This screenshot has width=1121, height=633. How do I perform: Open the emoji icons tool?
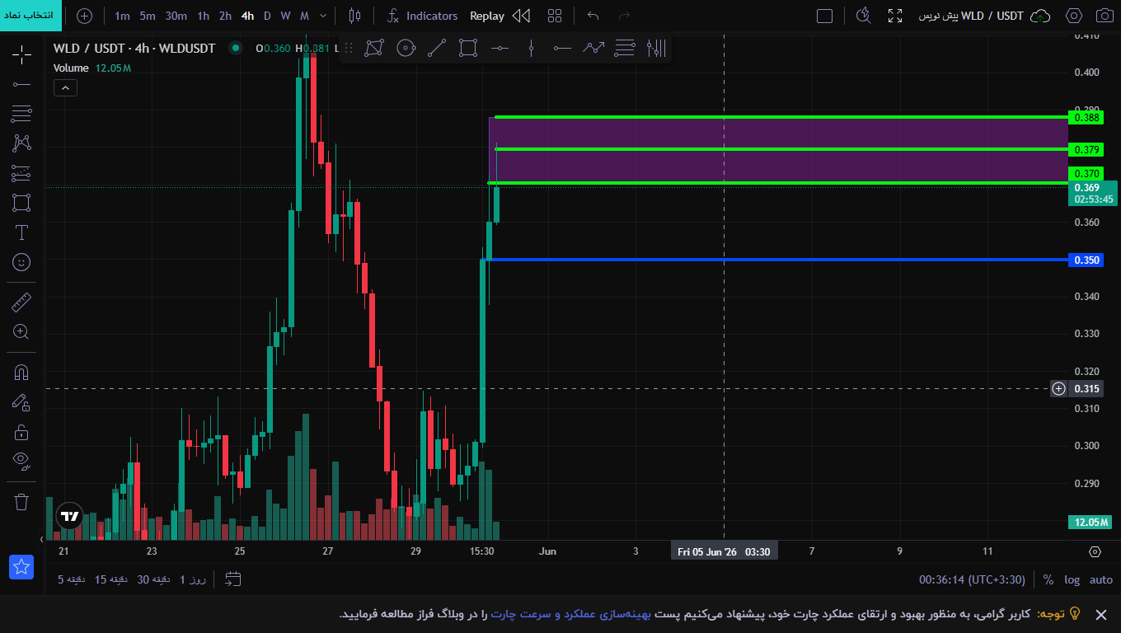coord(21,262)
